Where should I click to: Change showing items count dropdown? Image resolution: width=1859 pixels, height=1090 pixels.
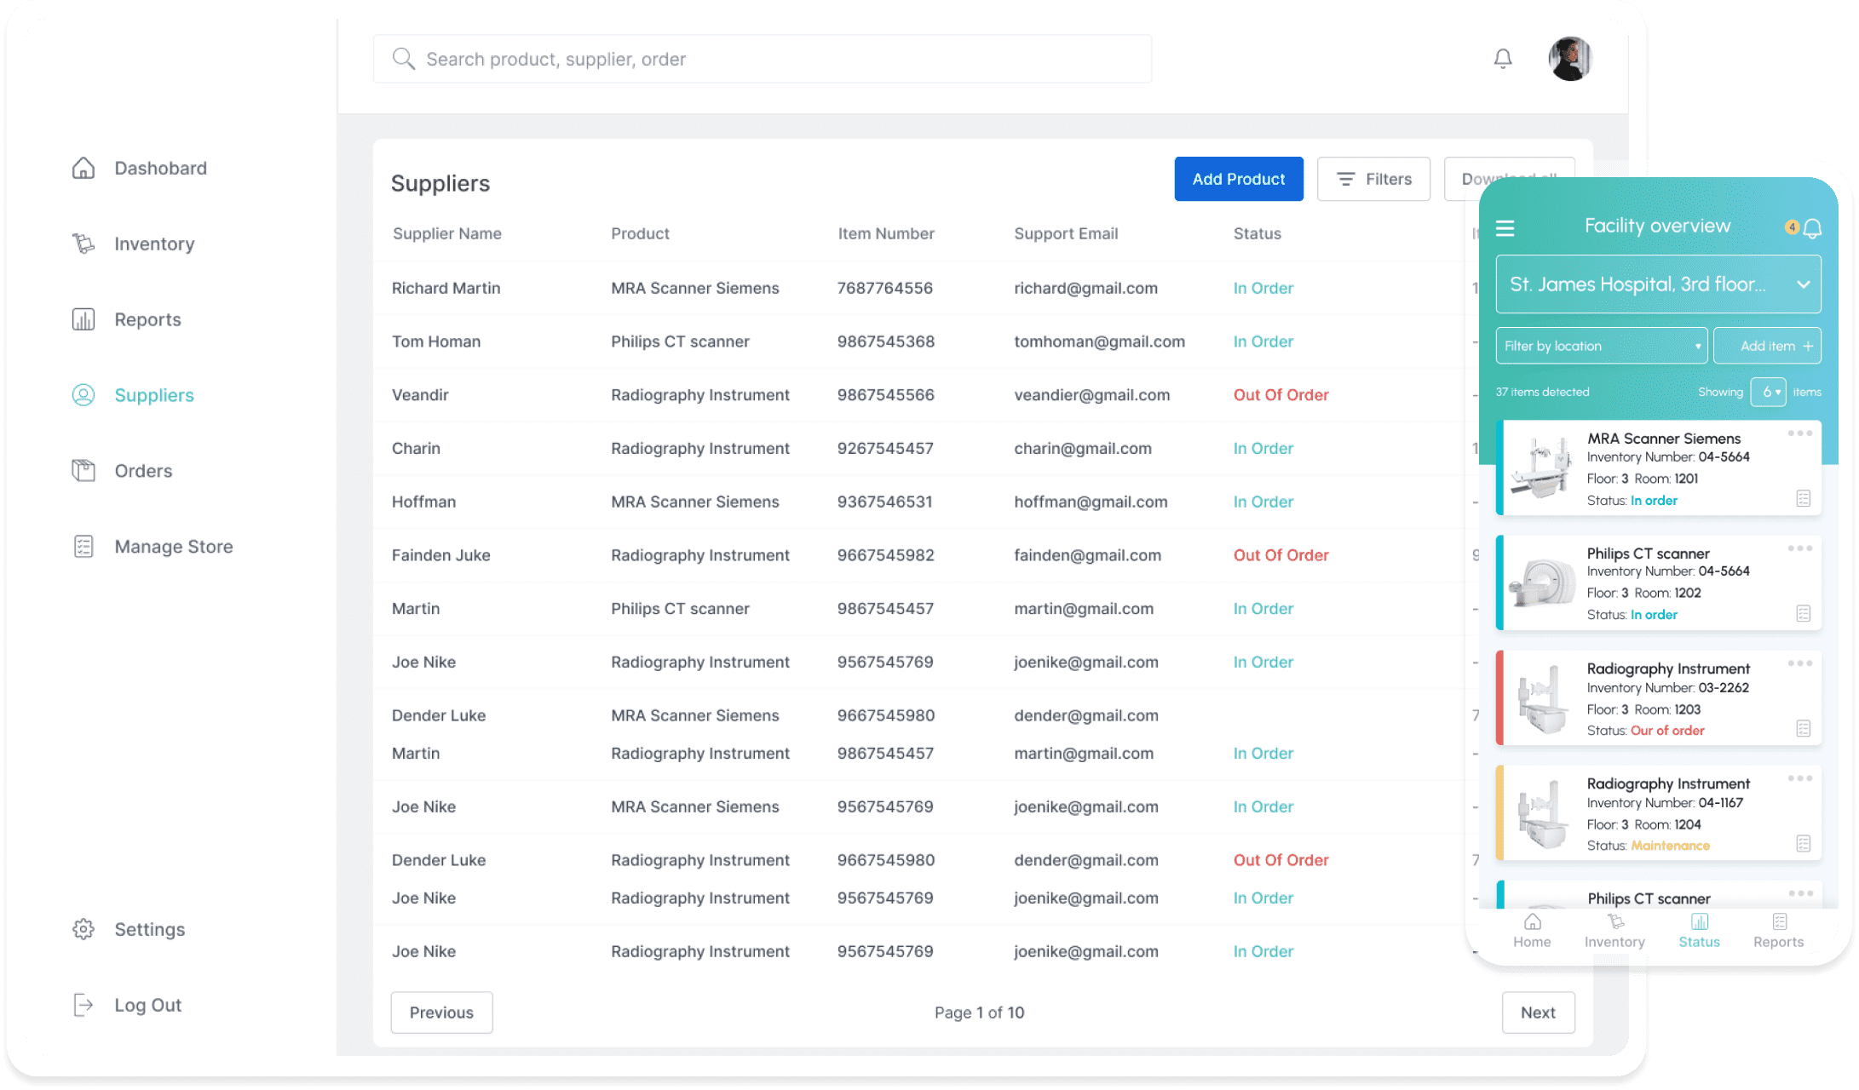(x=1769, y=392)
